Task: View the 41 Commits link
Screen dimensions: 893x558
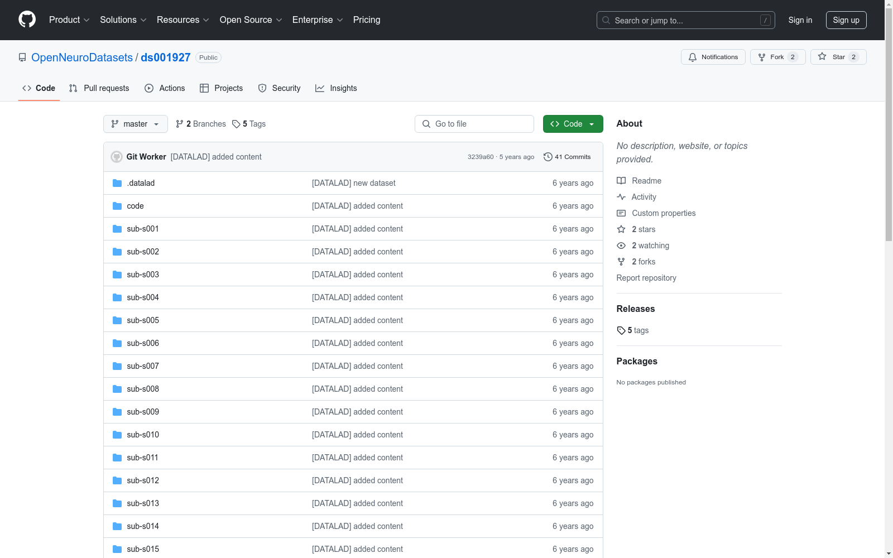Action: (567, 157)
